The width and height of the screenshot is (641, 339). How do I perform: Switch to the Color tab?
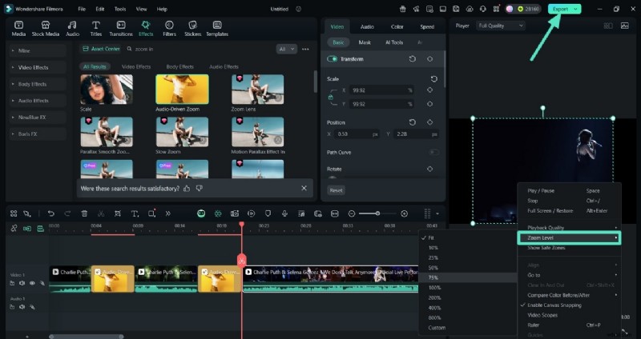[x=397, y=26]
